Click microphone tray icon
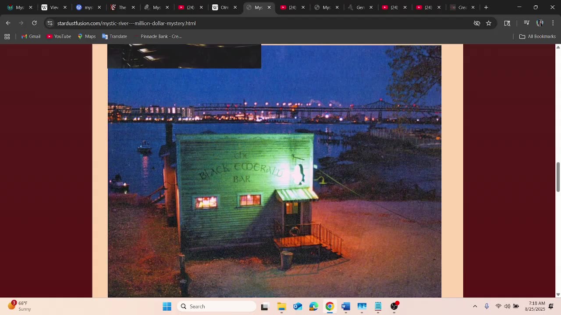The width and height of the screenshot is (561, 315). click(x=486, y=306)
